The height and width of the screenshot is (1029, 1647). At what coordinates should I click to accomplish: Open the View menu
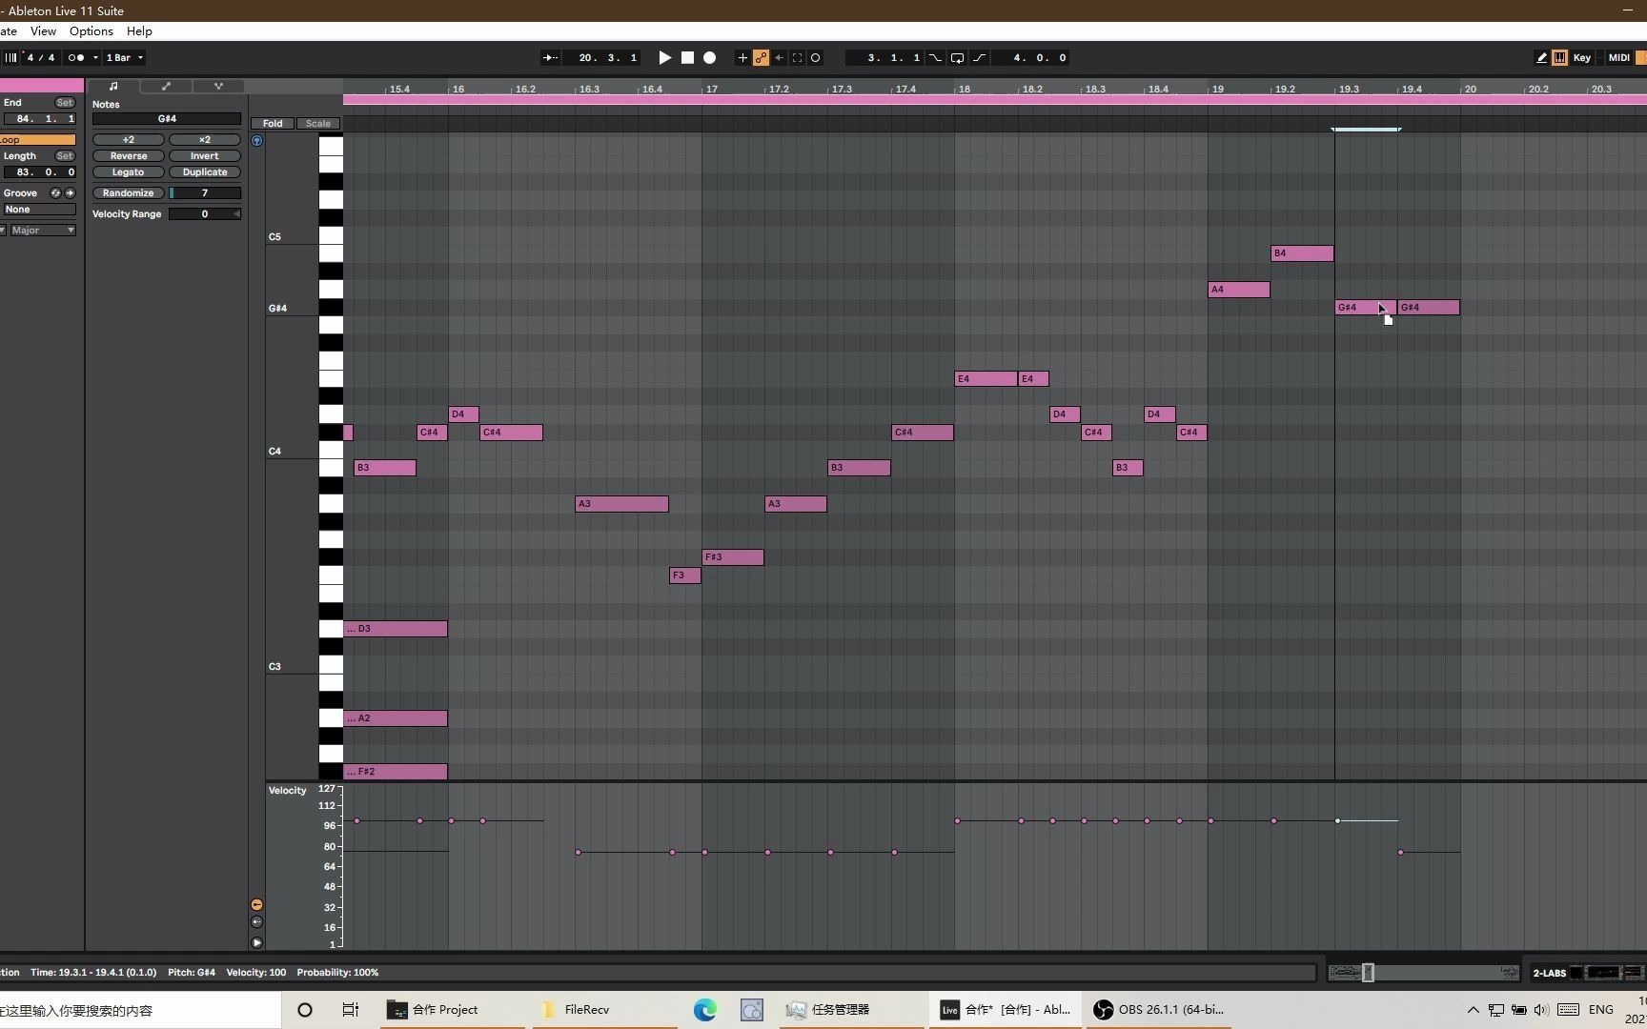43,31
